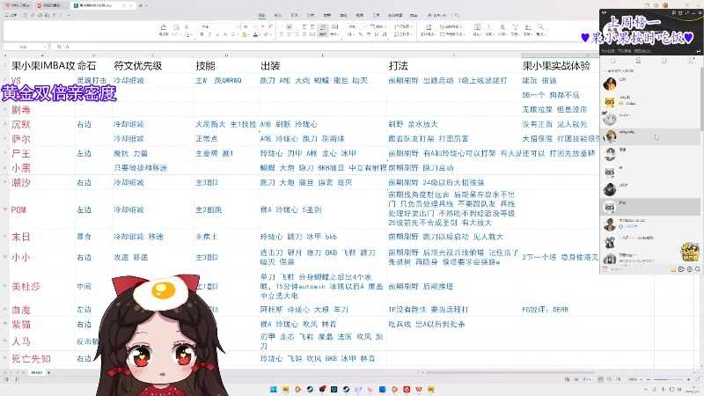Image resolution: width=704 pixels, height=396 pixels.
Task: Collapse the contact group header in chat panel
Action: pos(619,71)
